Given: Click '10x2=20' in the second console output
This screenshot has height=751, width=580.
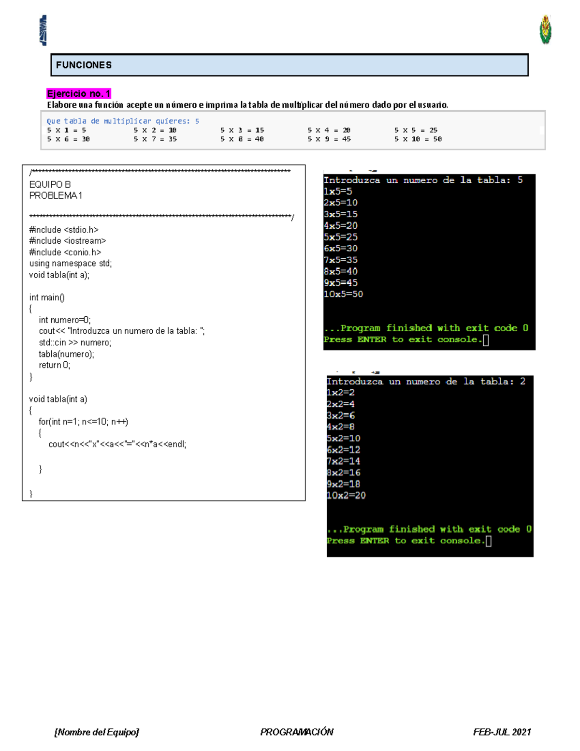Looking at the screenshot, I should 346,496.
